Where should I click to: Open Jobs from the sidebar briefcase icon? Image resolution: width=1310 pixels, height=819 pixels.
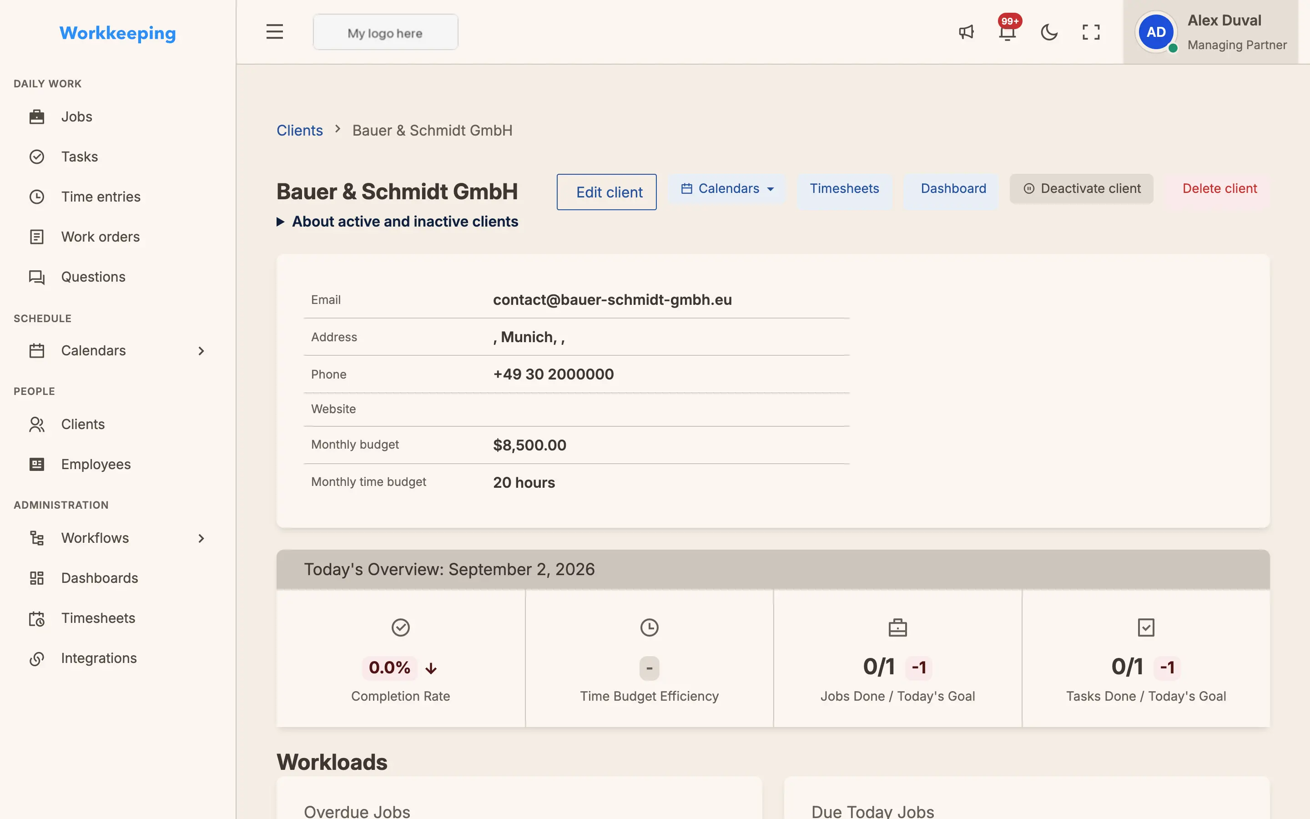(37, 116)
